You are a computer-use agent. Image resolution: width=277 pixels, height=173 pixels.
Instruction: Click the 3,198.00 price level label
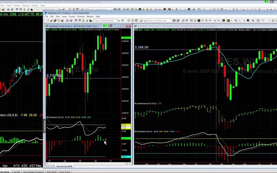[142, 47]
